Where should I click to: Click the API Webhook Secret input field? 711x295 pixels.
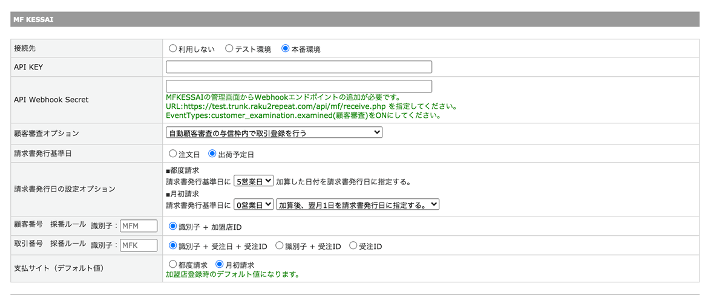[299, 86]
